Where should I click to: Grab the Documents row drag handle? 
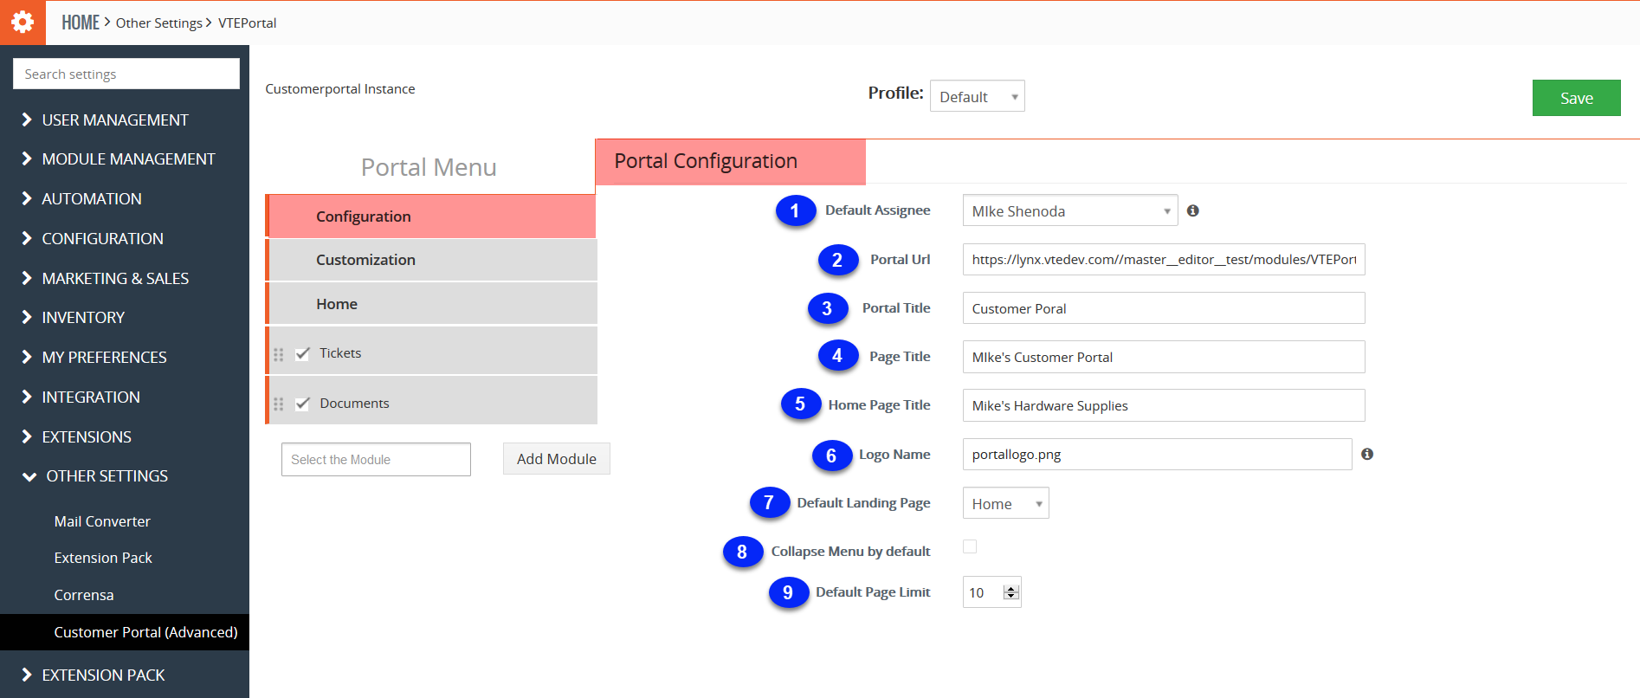pyautogui.click(x=279, y=404)
